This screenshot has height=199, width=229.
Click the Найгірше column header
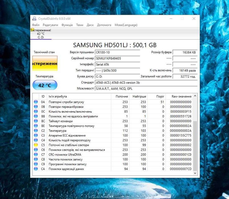(x=138, y=96)
